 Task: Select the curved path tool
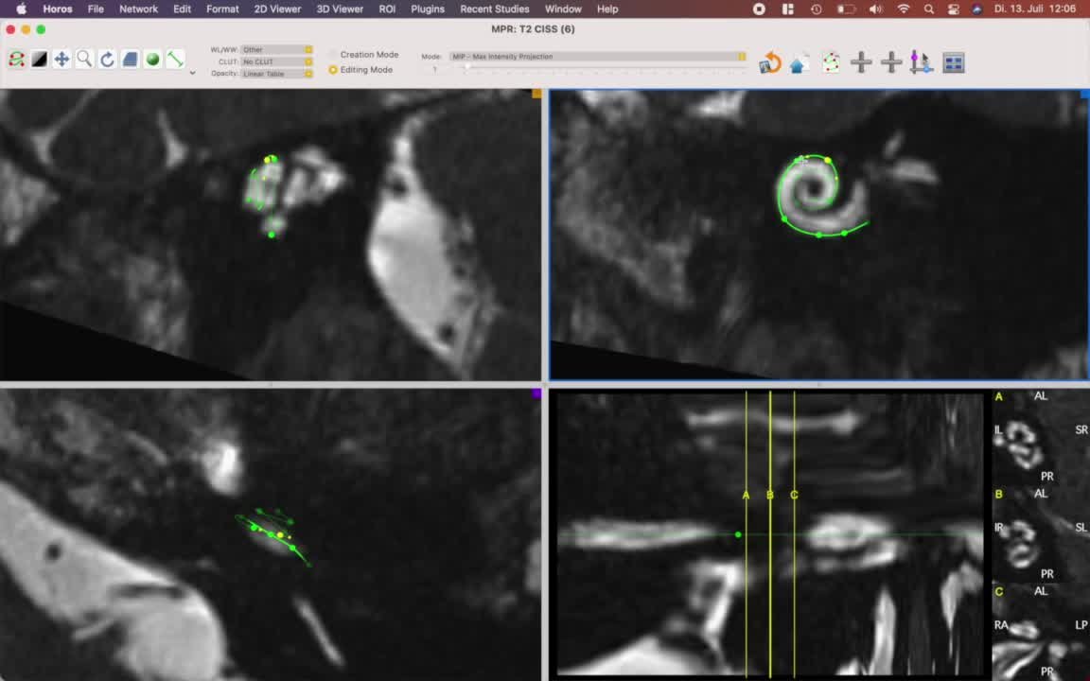(17, 60)
